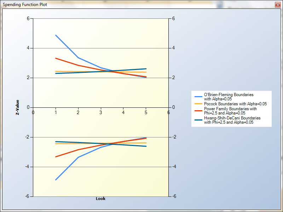
Task: Click the Spending Function Plot title text
Action: coord(25,5)
